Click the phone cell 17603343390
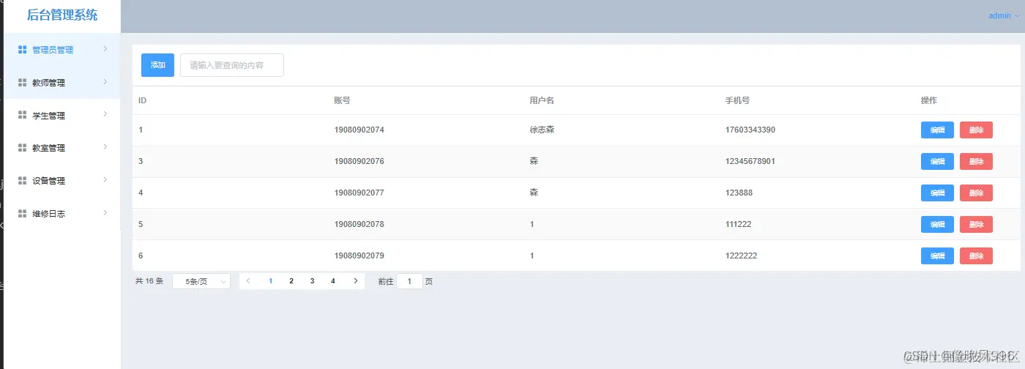 (750, 130)
